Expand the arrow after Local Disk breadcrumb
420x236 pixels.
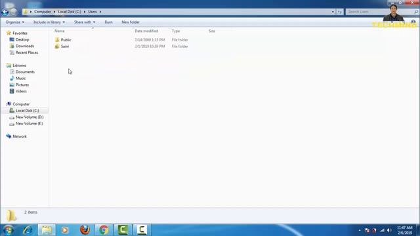(x=85, y=12)
